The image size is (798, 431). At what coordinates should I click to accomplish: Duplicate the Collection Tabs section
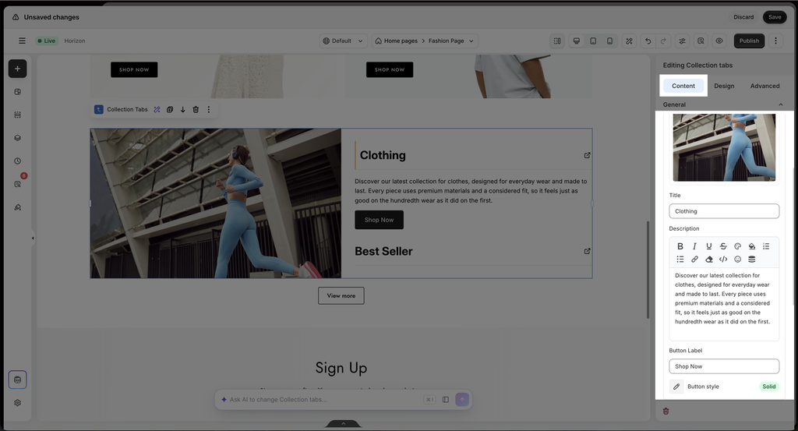(x=170, y=109)
